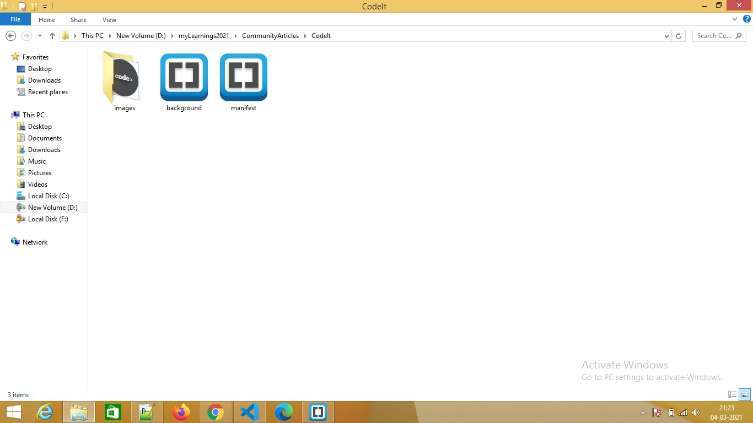Expand the chevron before This PC in the address bar
This screenshot has height=423, width=753.
click(76, 36)
